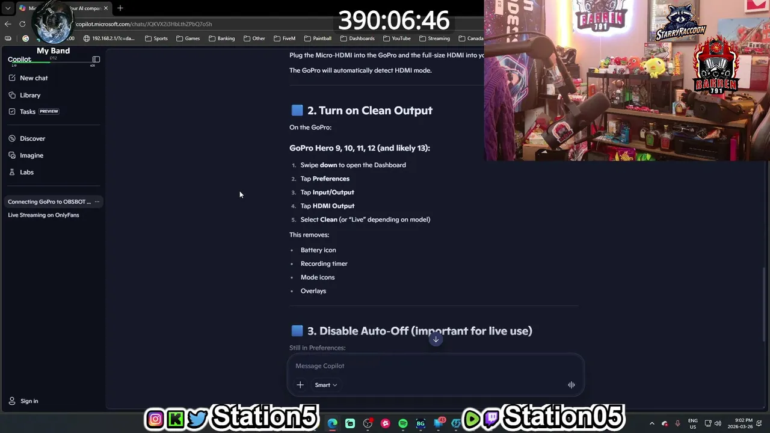Reload the page
Viewport: 770px width, 433px height.
pyautogui.click(x=22, y=24)
